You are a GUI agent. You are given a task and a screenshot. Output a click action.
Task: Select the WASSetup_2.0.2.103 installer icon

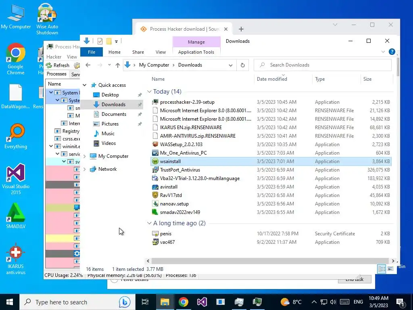(x=155, y=145)
